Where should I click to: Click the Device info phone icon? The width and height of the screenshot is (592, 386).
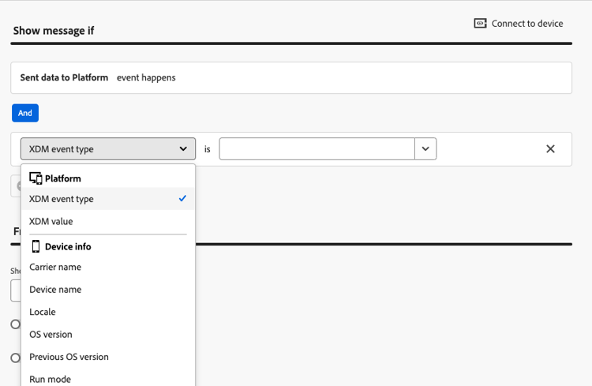click(x=36, y=246)
